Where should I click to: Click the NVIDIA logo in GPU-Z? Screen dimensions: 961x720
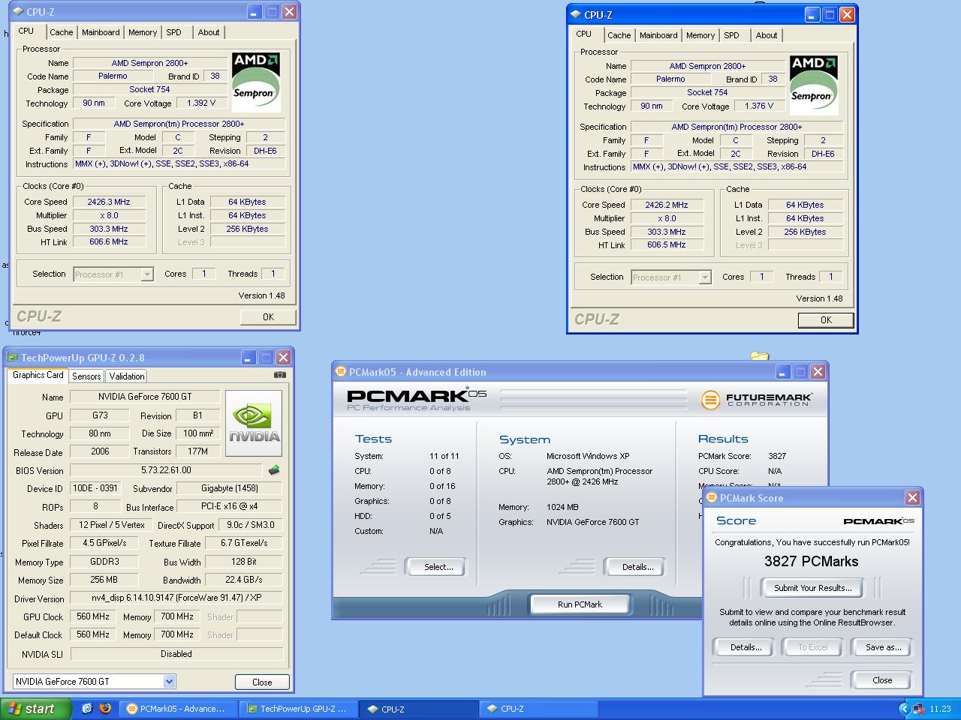click(x=254, y=423)
